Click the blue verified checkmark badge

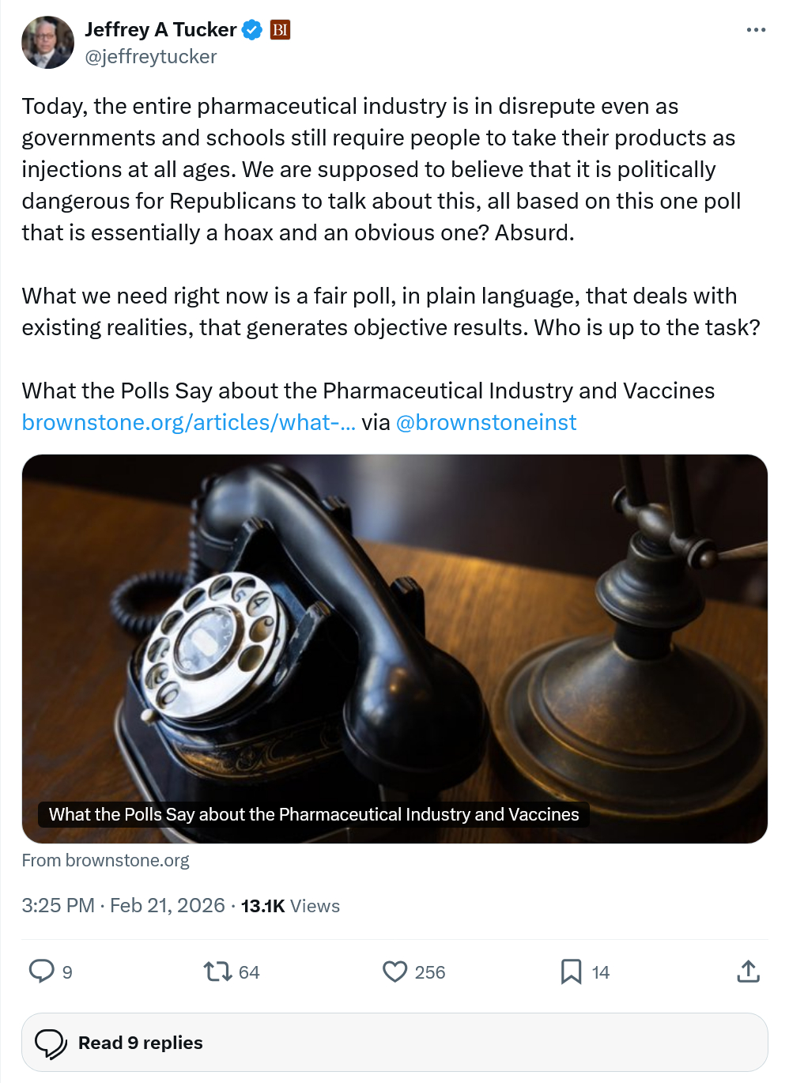tap(252, 30)
